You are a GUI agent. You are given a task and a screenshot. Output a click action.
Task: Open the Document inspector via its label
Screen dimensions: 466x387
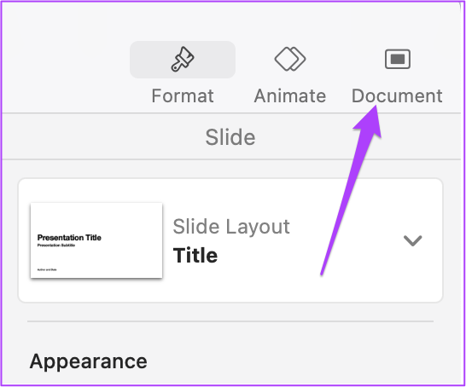(x=397, y=95)
